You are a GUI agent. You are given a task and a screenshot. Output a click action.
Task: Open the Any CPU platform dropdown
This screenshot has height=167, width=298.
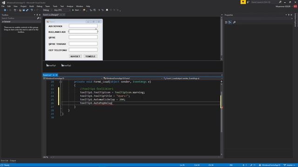click(62, 10)
